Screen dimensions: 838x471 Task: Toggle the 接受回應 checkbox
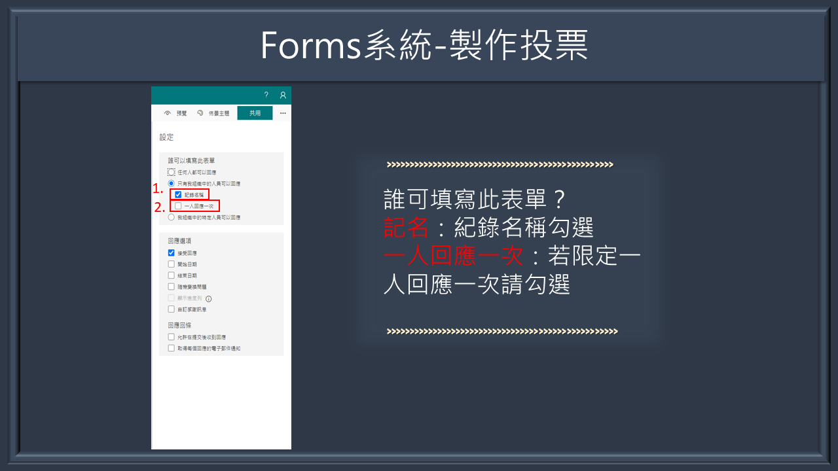172,253
